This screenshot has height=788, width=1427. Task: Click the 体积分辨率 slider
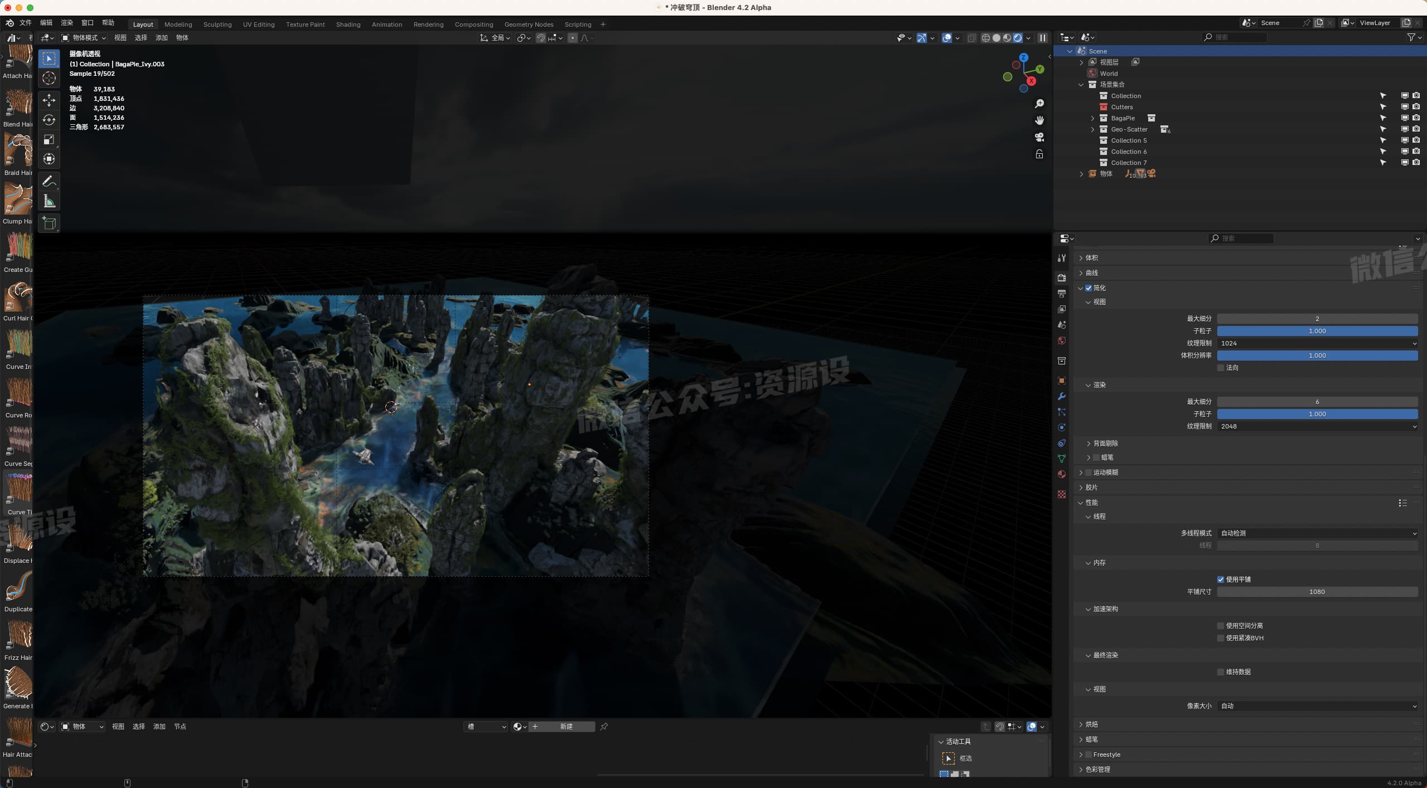[x=1317, y=356]
